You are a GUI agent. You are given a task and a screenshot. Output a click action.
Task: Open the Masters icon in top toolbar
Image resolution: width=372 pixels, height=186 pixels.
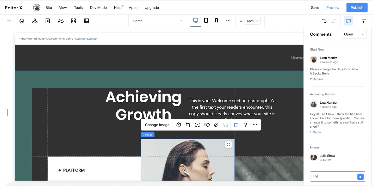click(x=35, y=21)
